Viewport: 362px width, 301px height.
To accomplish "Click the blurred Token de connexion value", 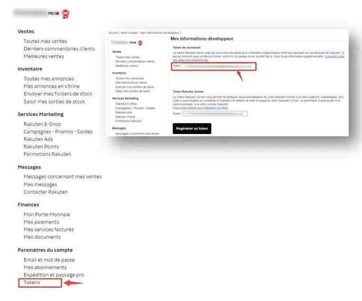I will tap(218, 66).
